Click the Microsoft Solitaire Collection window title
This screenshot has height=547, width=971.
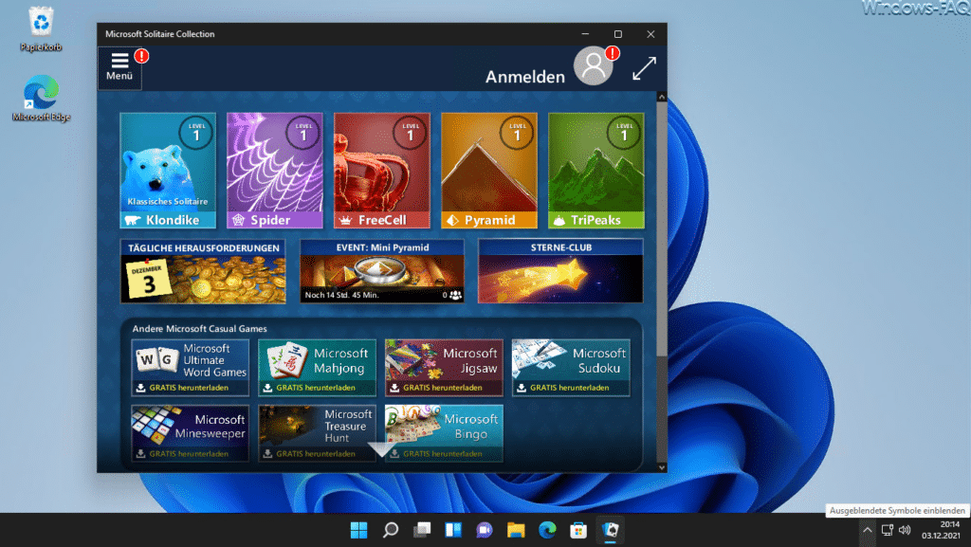(x=159, y=34)
